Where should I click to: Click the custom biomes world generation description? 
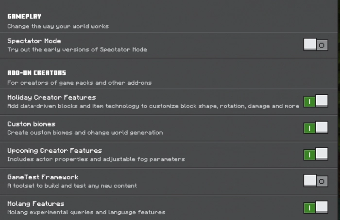pos(85,132)
